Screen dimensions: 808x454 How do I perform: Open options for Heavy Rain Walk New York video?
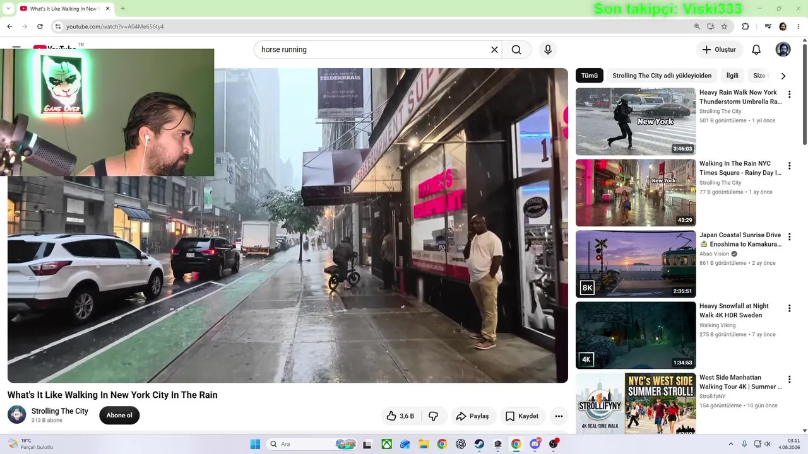[x=789, y=95]
